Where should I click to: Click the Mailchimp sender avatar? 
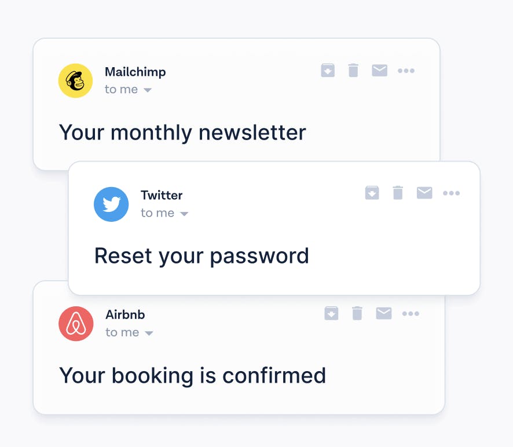[76, 80]
